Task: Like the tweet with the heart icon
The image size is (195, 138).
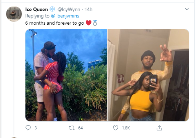Action: click(x=115, y=128)
